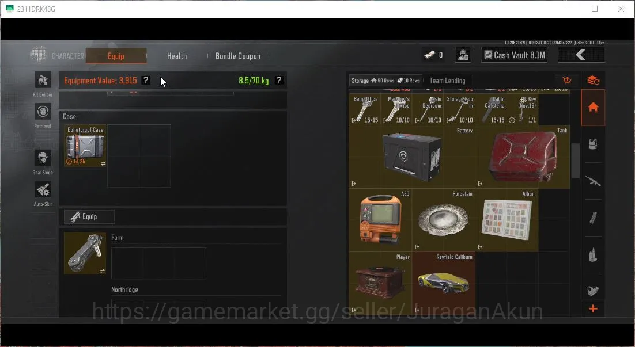Swap the Bulletproof Case item
Viewport: 635px width, 347px height.
point(103,164)
